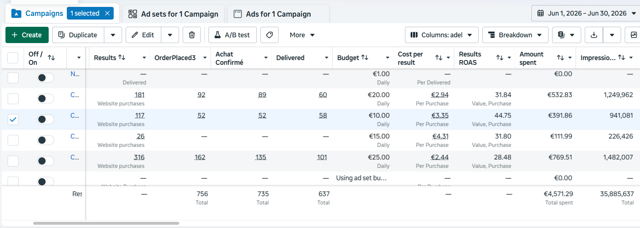Expand the Edit options arrow

point(170,35)
